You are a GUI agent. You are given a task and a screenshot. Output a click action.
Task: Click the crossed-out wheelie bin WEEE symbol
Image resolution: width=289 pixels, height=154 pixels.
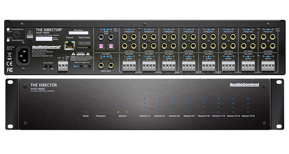point(9,56)
